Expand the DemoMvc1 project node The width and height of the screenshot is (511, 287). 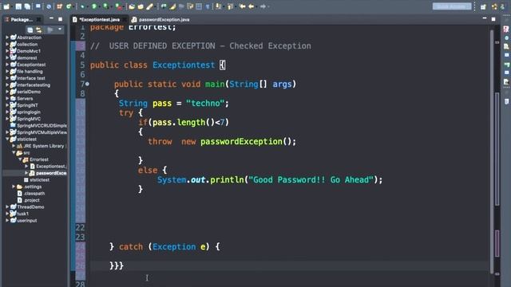[x=7, y=51]
